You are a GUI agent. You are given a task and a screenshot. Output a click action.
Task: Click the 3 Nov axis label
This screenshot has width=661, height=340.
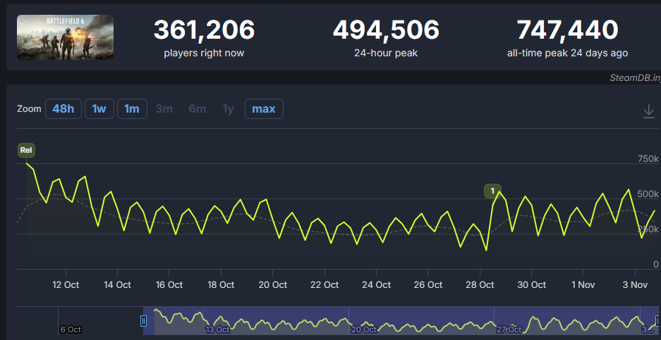click(x=636, y=285)
